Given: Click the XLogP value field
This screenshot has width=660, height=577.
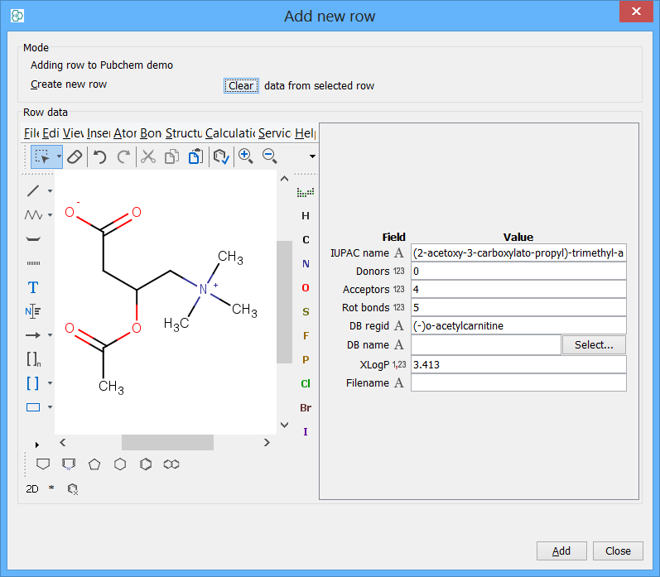Looking at the screenshot, I should (x=518, y=364).
